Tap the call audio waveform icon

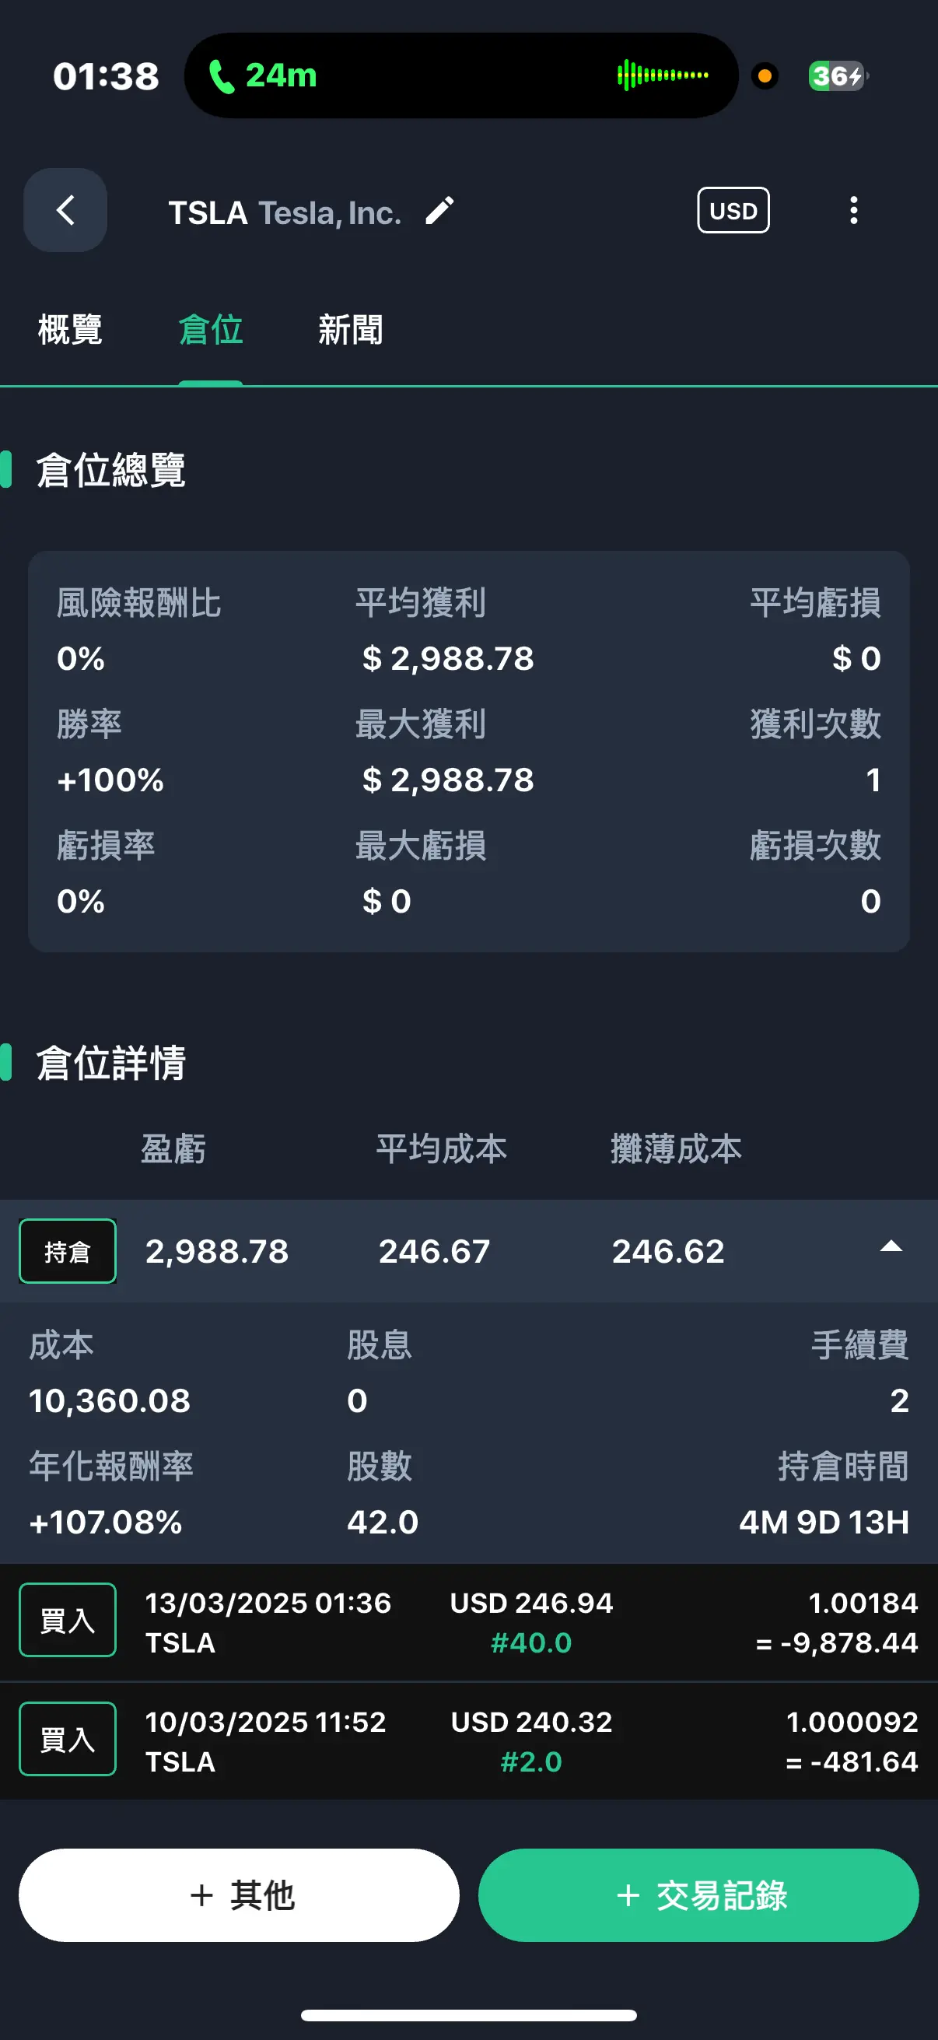pos(663,75)
